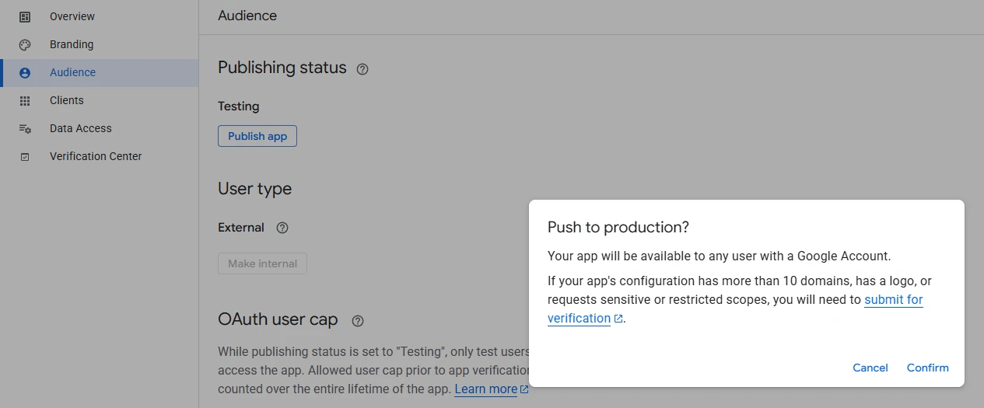Click the Clients grid icon
Image resolution: width=984 pixels, height=408 pixels.
[x=25, y=100]
